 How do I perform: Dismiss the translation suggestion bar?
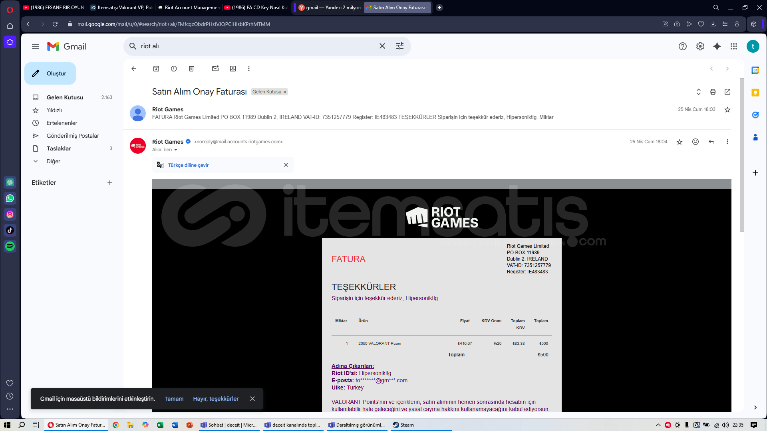click(x=286, y=165)
